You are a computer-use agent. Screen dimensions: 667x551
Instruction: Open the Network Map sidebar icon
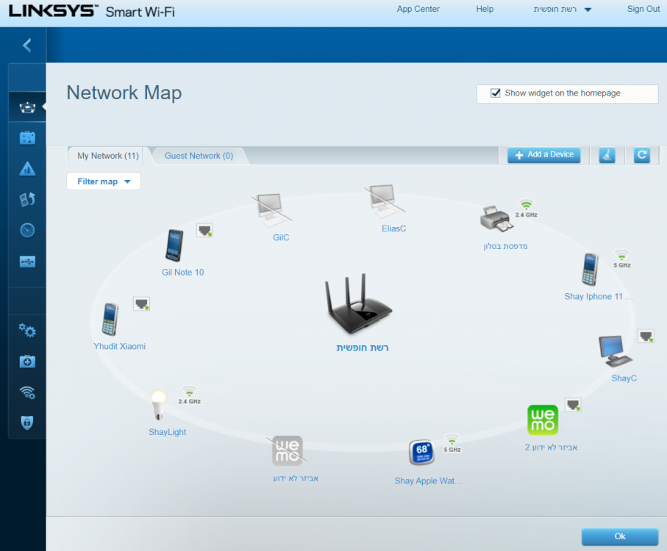(27, 107)
